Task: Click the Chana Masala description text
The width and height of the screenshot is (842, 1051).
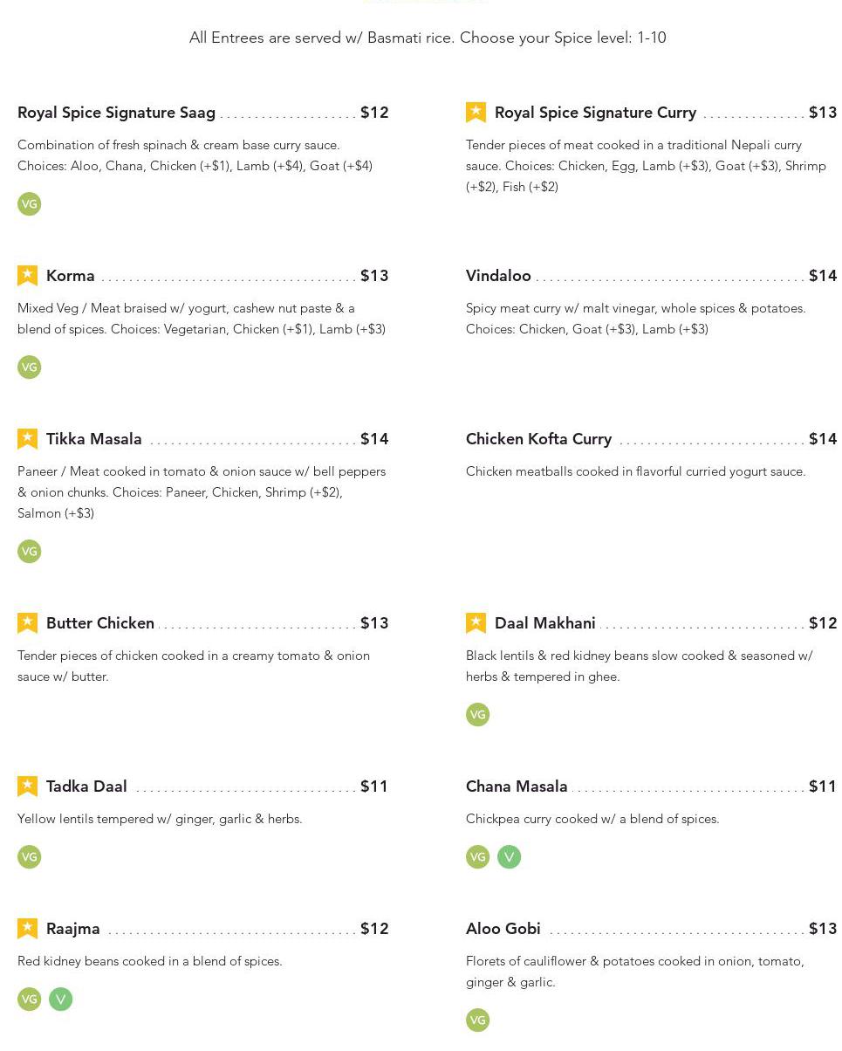Action: coord(592,819)
